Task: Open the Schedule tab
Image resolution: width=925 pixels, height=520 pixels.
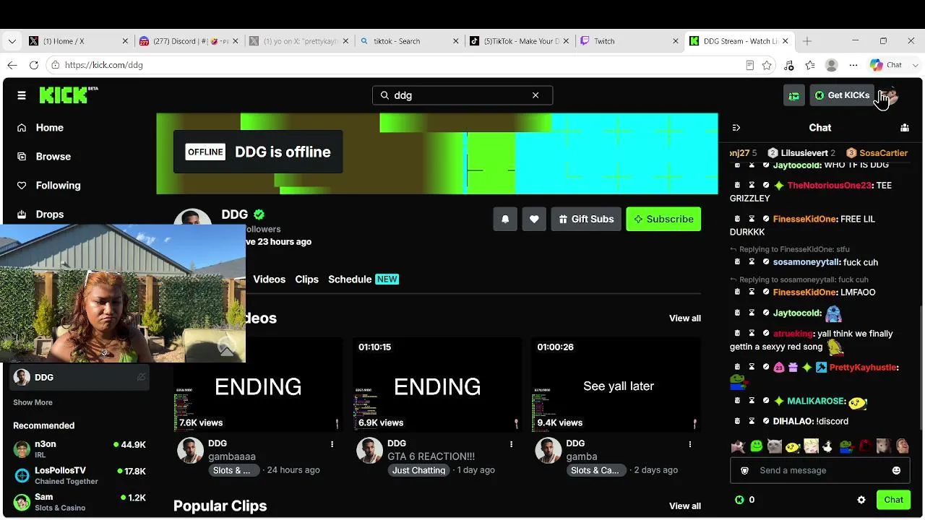Action: (363, 279)
